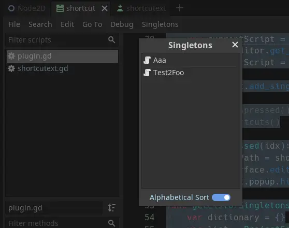This screenshot has width=289, height=228.
Task: Click line number 54 in the gutter
Action: 150,217
